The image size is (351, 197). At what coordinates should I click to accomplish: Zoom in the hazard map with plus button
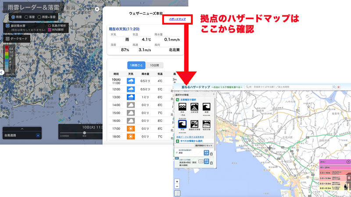coord(177,181)
